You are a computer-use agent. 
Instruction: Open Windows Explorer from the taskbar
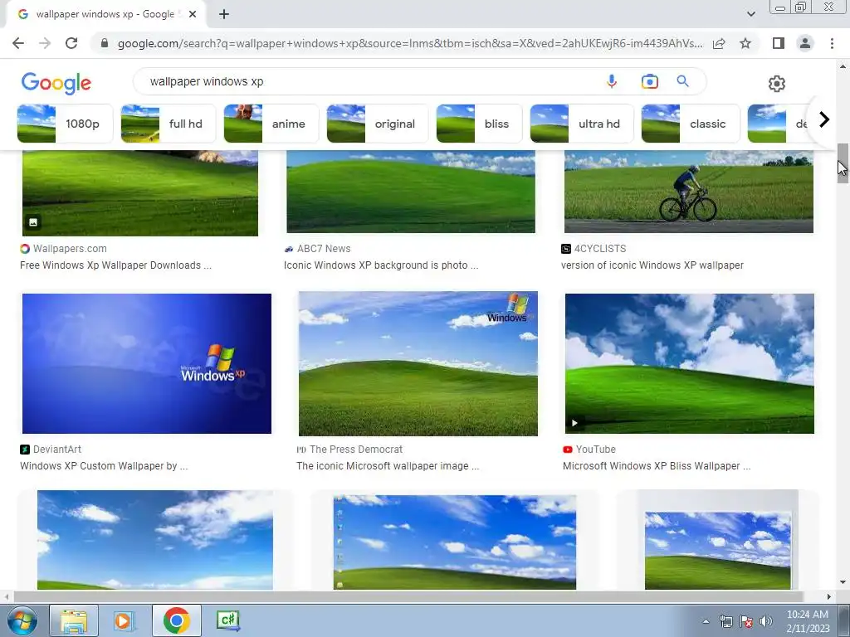tap(74, 620)
